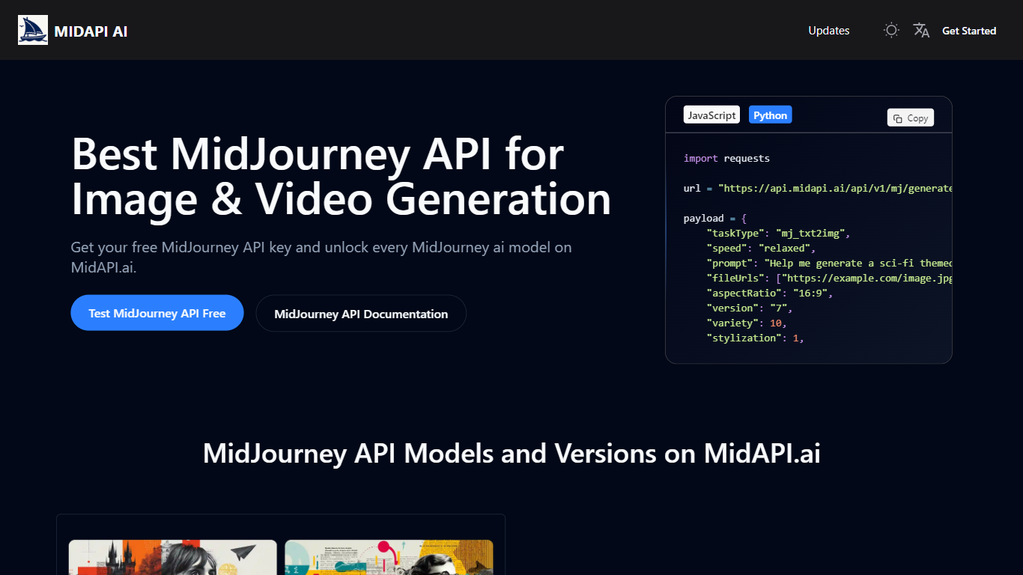
Task: Toggle the light/dark theme sun icon
Action: 891,31
